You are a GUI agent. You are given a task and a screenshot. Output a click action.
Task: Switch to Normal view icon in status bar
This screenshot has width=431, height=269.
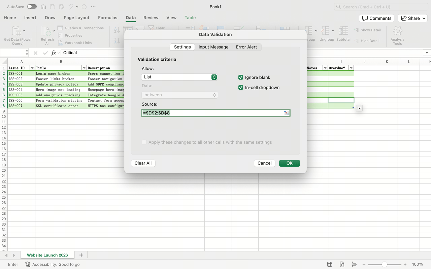tap(330, 264)
